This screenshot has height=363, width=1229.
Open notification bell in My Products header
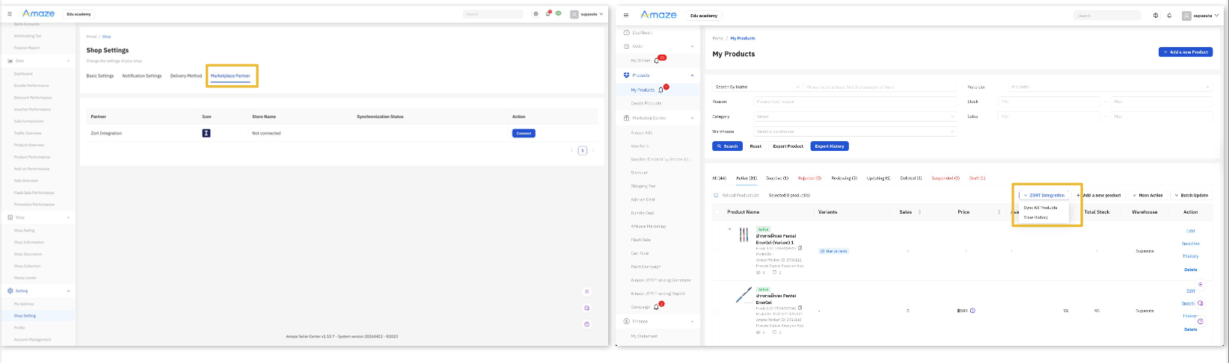click(1169, 15)
